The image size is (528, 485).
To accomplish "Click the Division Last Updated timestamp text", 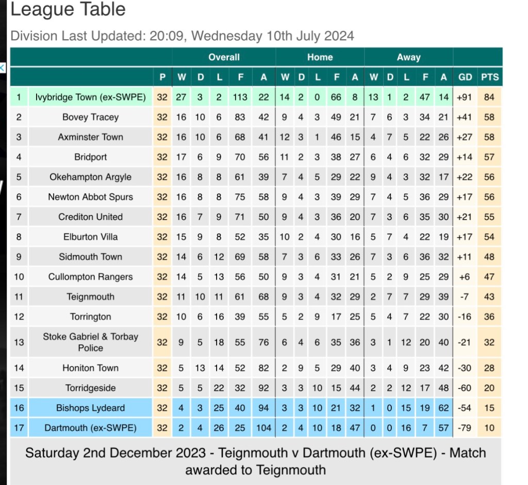I will coord(182,36).
